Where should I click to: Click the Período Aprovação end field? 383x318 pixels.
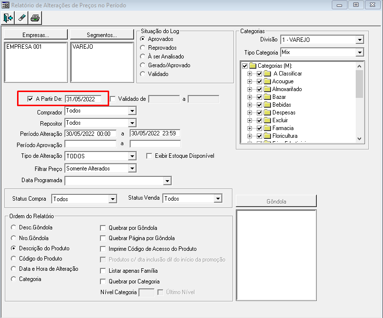point(155,144)
